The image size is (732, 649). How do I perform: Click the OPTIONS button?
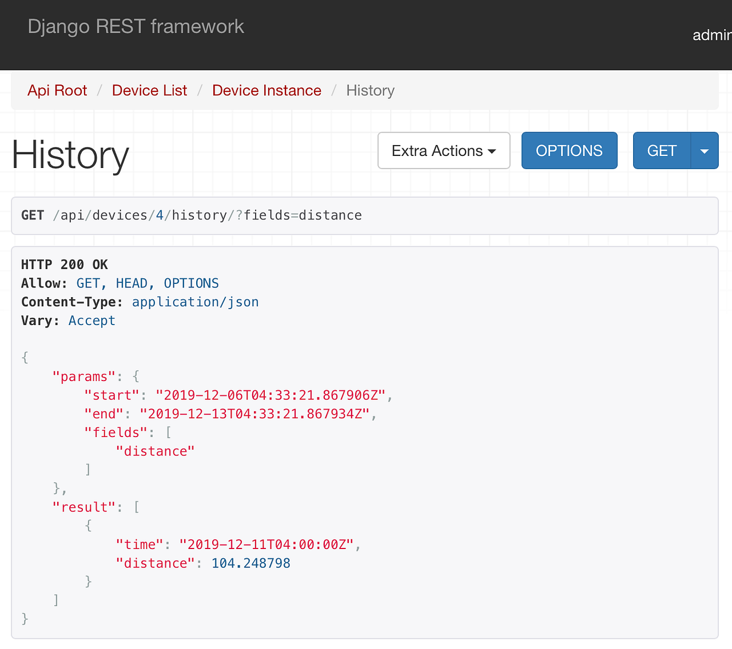[x=569, y=151]
